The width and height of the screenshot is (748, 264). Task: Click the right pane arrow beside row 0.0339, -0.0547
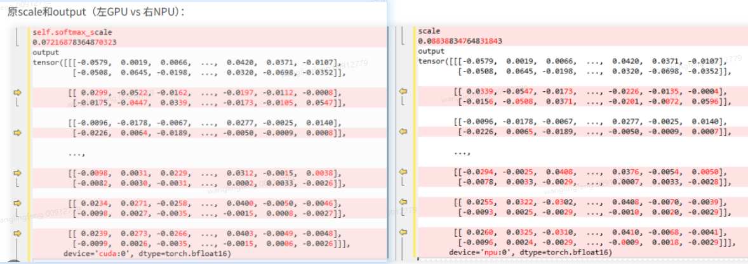[403, 91]
